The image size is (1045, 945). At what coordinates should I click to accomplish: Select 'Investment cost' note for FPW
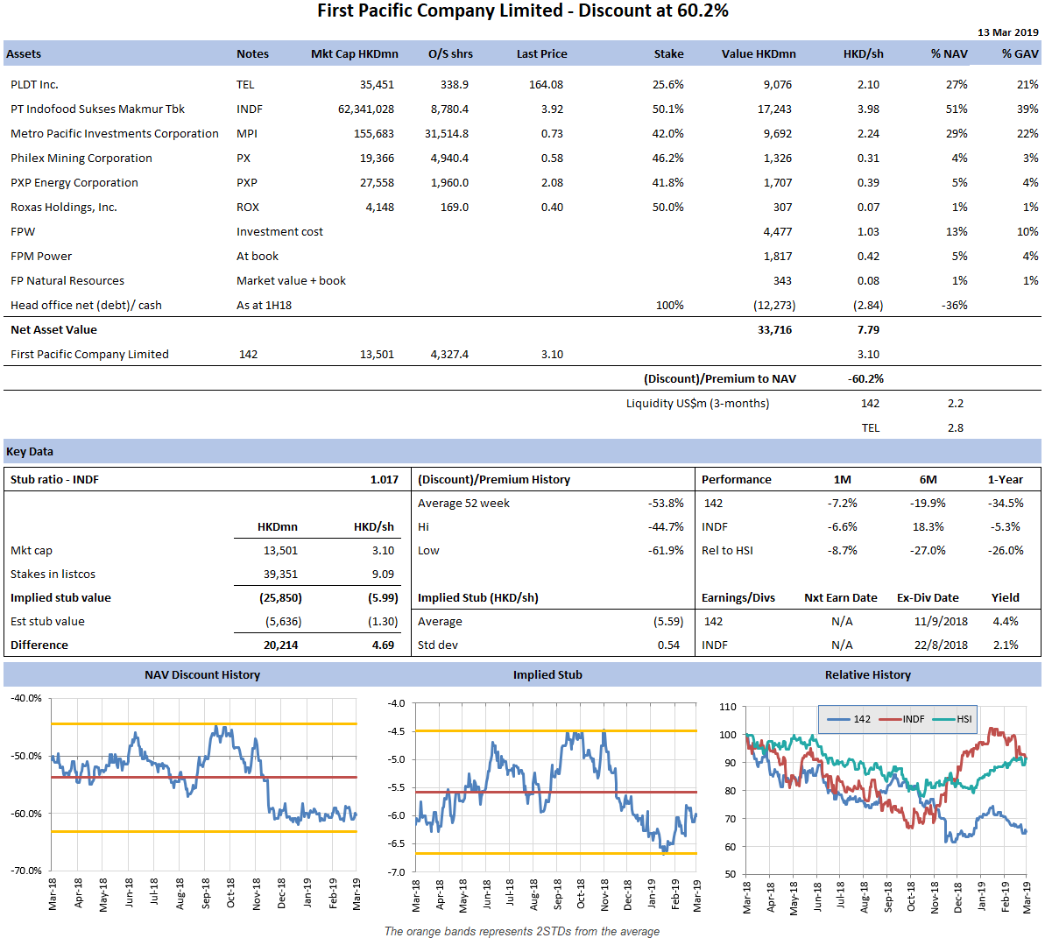pyautogui.click(x=279, y=232)
